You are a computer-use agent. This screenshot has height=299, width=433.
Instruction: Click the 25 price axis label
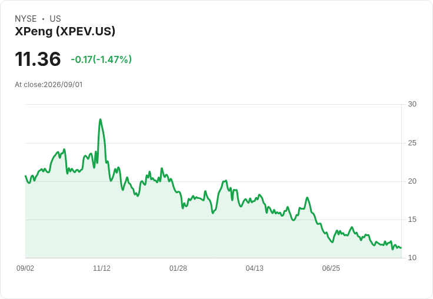tap(412, 143)
